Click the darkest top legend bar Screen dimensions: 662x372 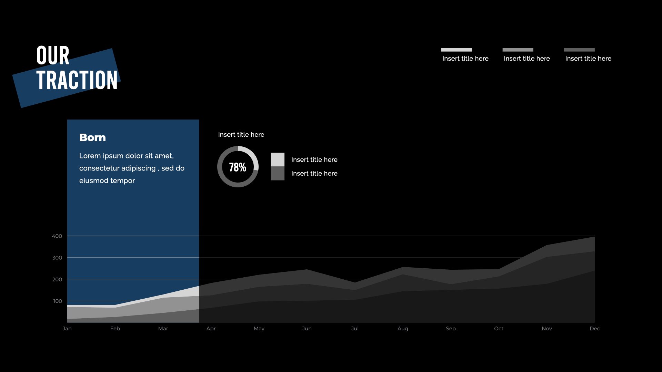coord(579,50)
